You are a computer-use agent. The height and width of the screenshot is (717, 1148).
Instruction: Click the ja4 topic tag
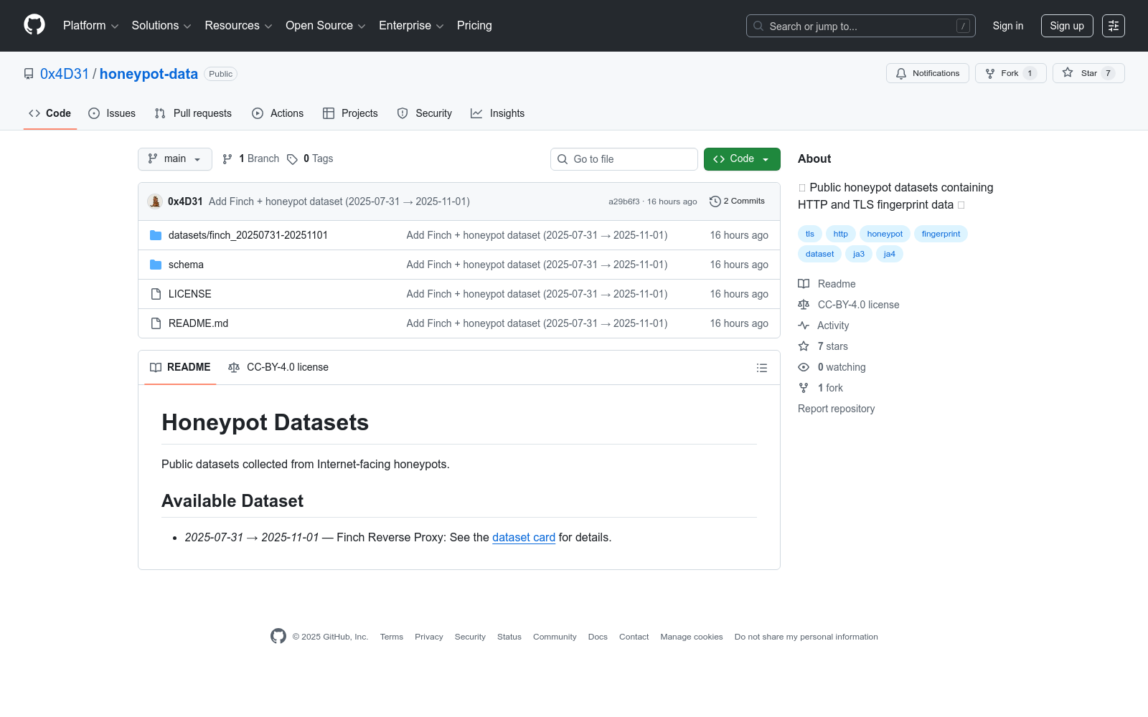890,254
